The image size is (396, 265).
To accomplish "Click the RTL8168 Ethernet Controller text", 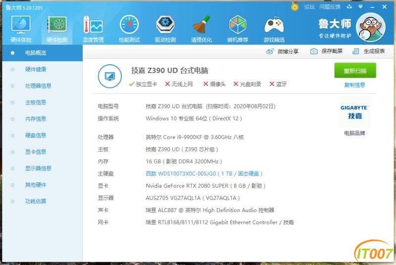I will click(220, 222).
